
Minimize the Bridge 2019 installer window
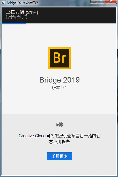94,2
